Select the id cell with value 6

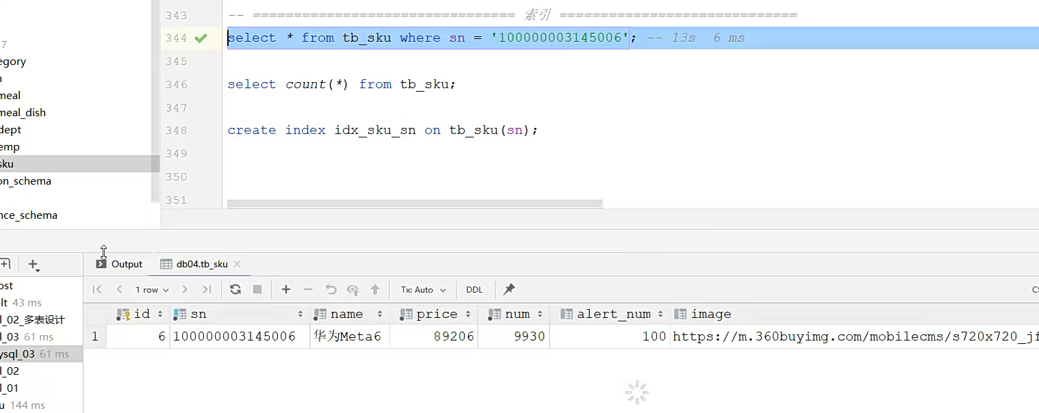pyautogui.click(x=139, y=336)
